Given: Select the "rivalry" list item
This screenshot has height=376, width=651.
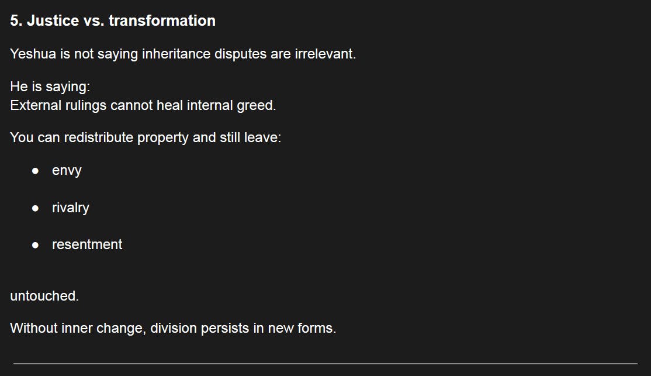Looking at the screenshot, I should pyautogui.click(x=70, y=208).
